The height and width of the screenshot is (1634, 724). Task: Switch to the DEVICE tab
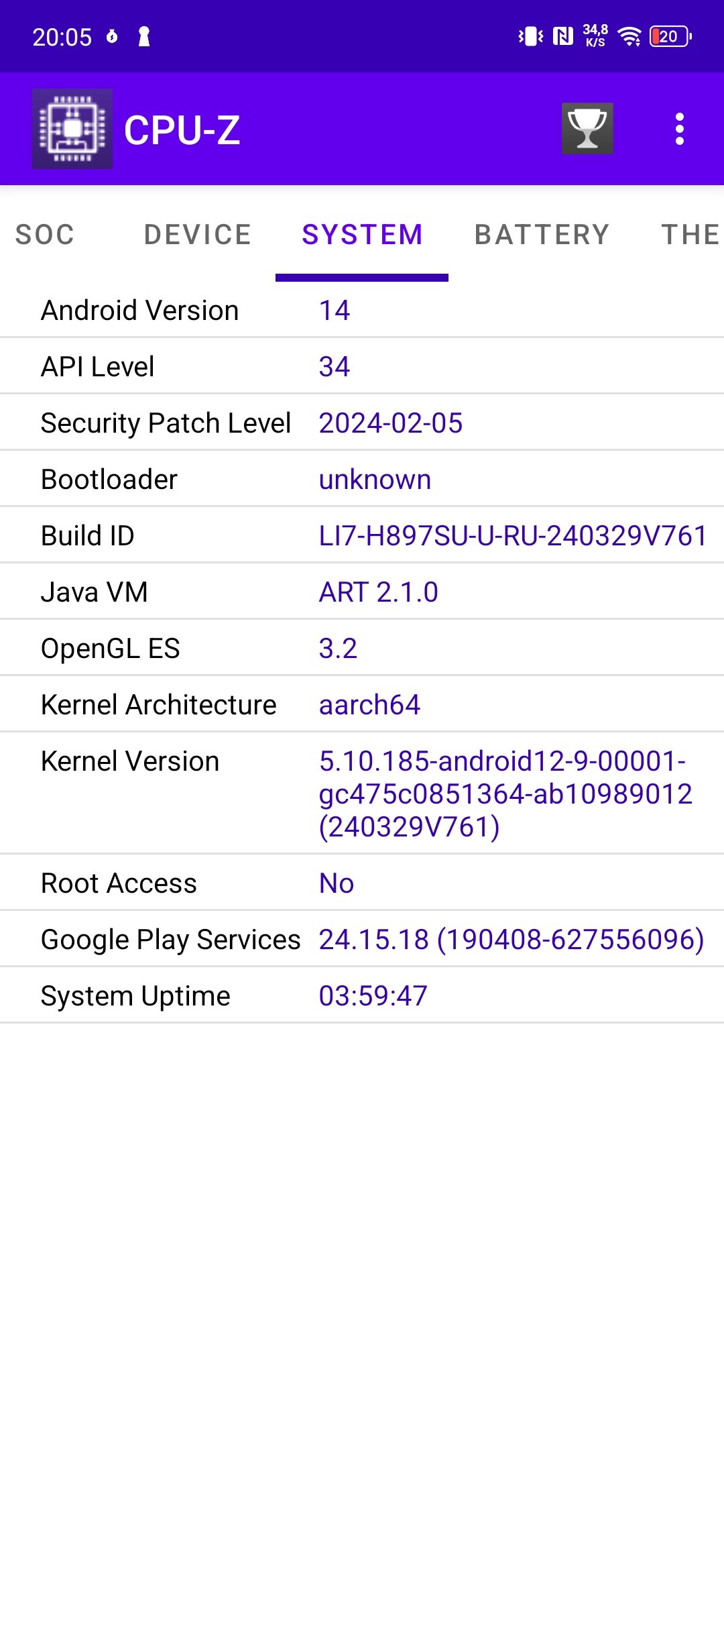click(198, 235)
